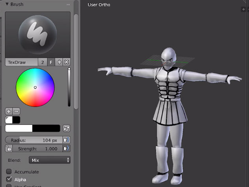Click the small black background color swatch
The width and height of the screenshot is (249, 187).
click(x=16, y=120)
